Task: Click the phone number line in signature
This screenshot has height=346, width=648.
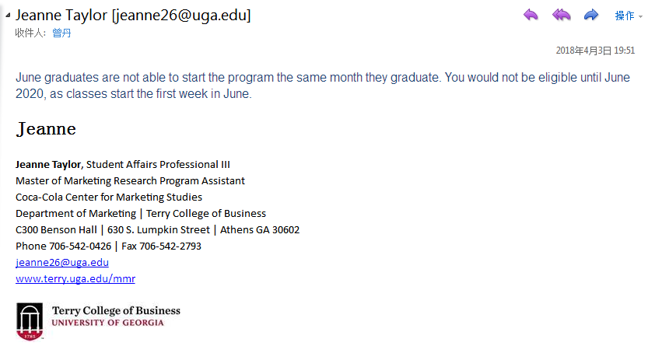Action: 108,246
